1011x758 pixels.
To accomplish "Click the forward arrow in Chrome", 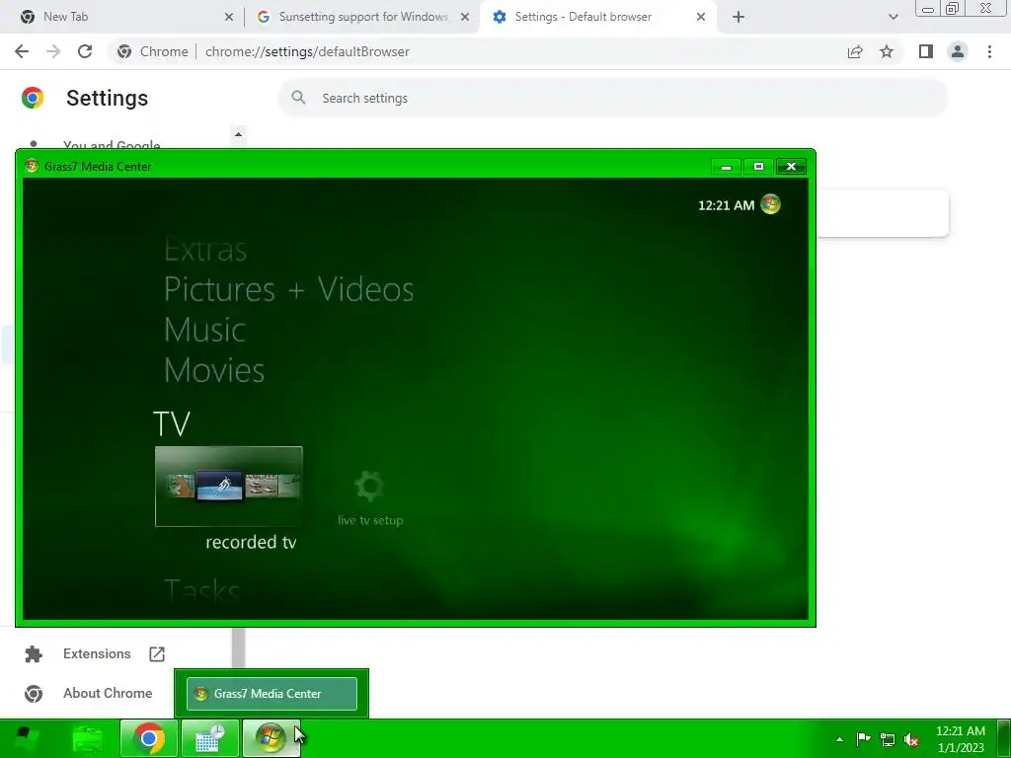I will (x=53, y=51).
